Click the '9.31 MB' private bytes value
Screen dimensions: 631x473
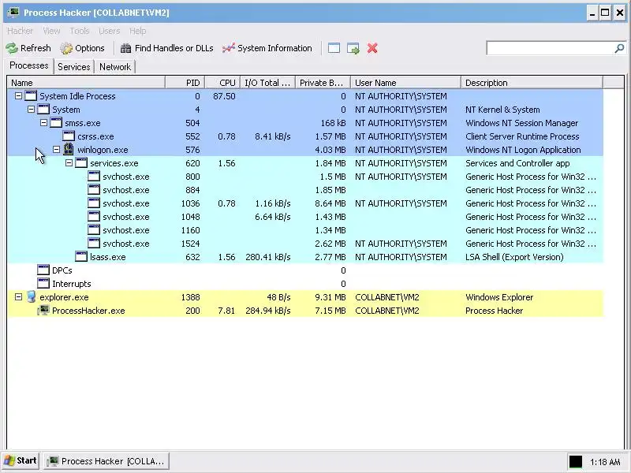click(x=330, y=297)
